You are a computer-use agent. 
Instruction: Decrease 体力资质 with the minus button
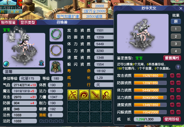[178, 90]
